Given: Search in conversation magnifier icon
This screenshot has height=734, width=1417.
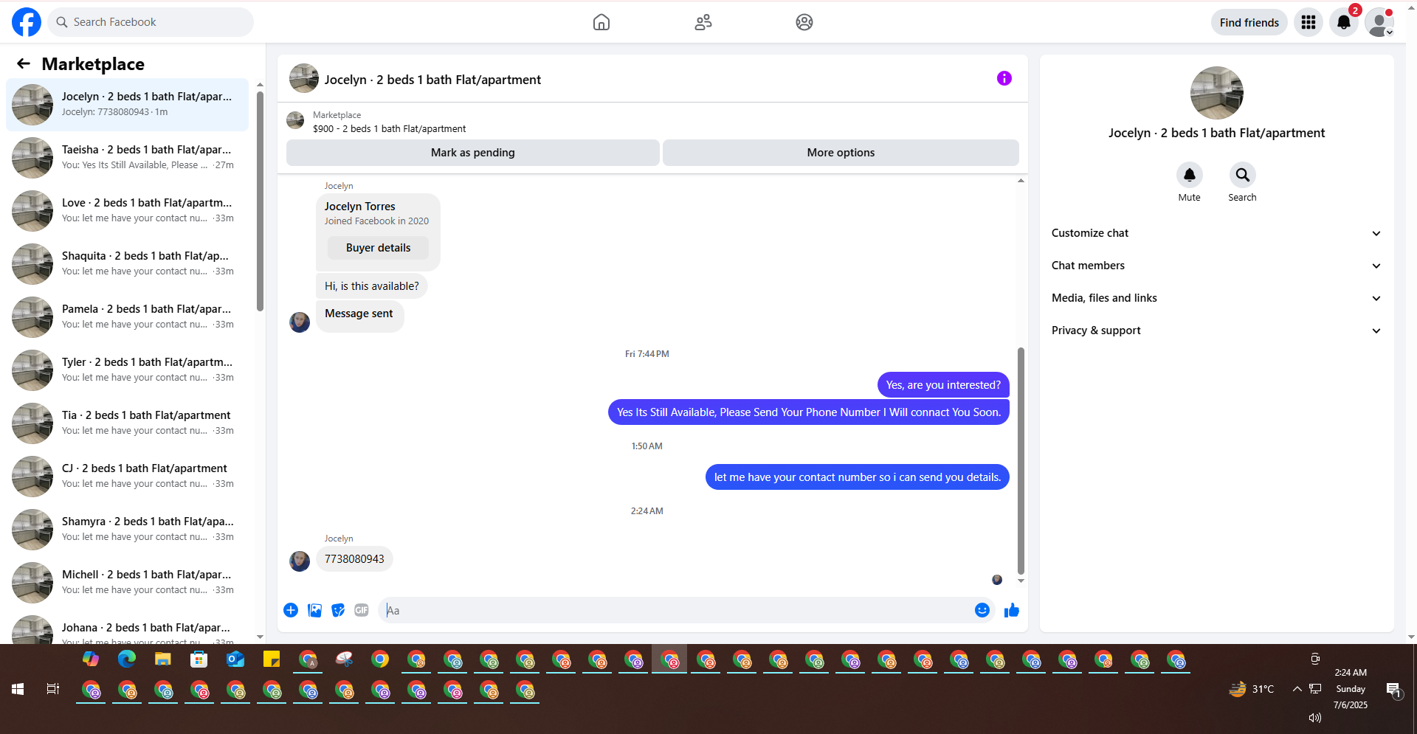Looking at the screenshot, I should (1243, 175).
